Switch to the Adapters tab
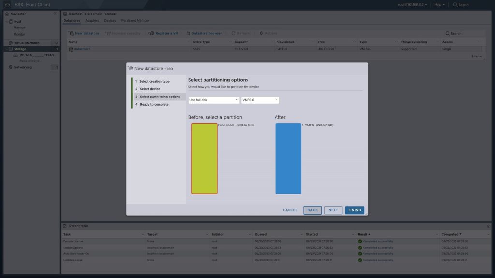Viewport: 495px width, 278px height. (92, 21)
